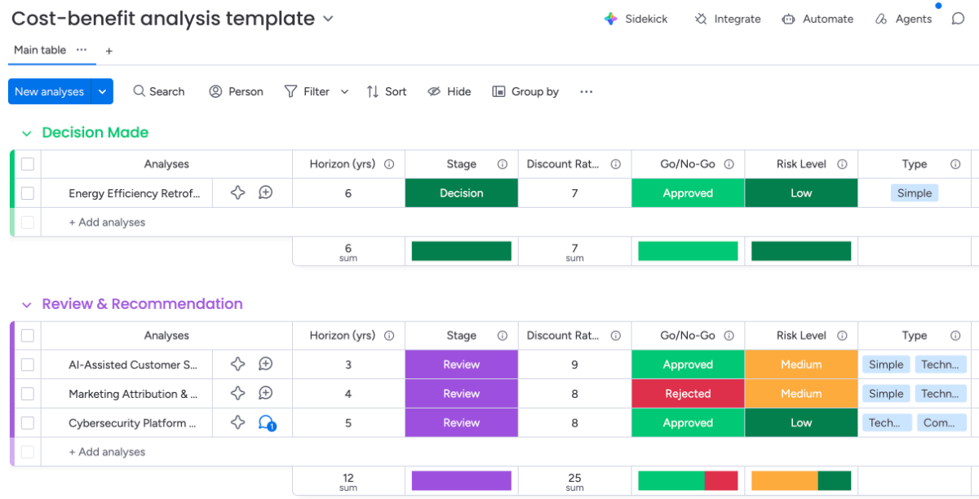This screenshot has height=499, width=979.
Task: Open the update bubble for Energy Efficiency row
Action: [265, 193]
